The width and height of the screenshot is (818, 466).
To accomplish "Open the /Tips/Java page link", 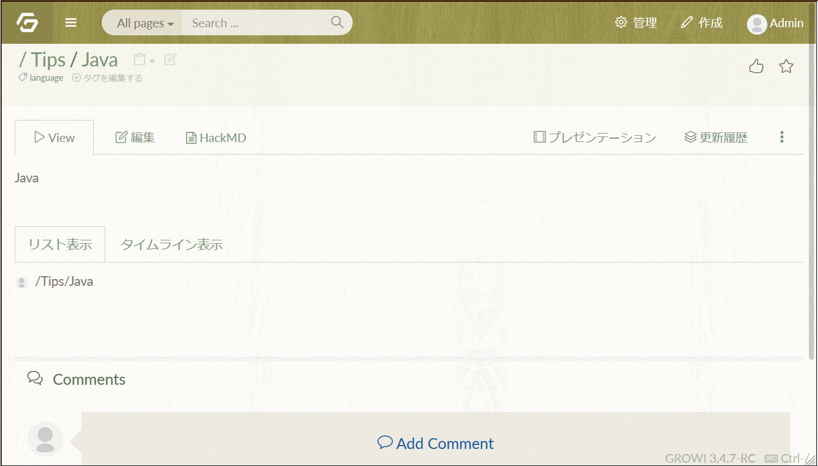I will [x=64, y=282].
